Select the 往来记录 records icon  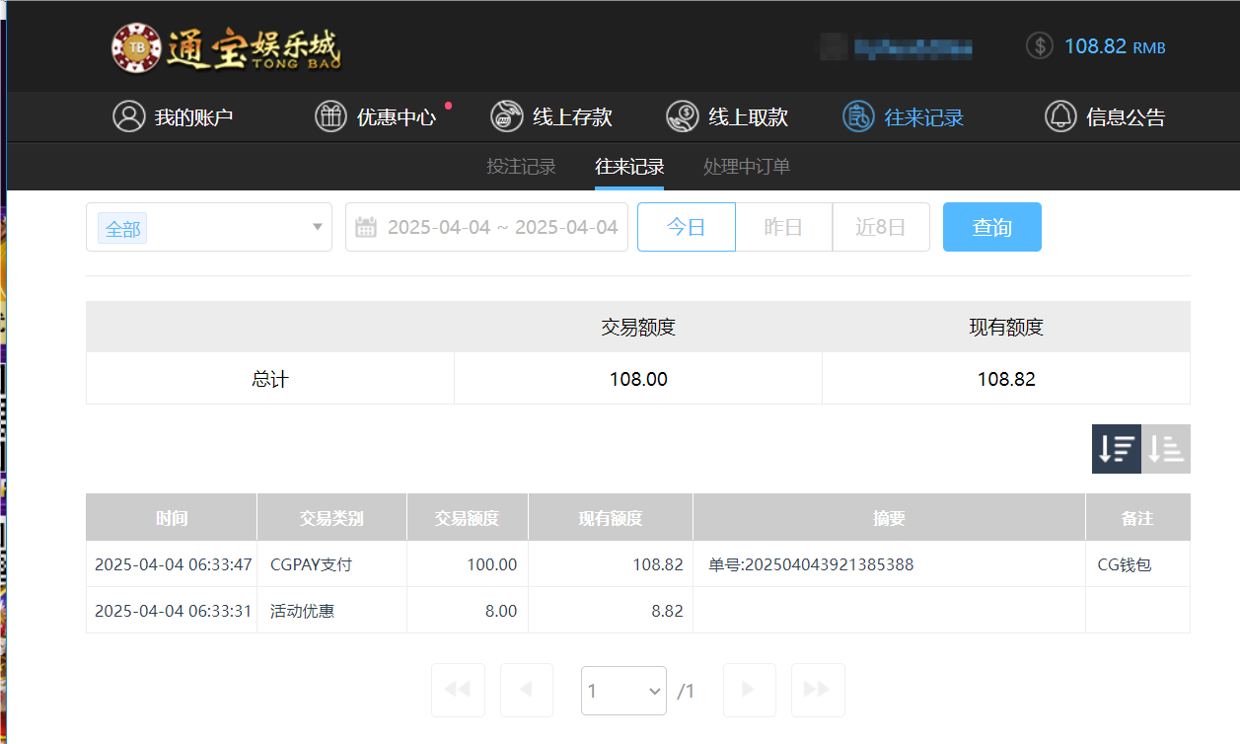click(x=857, y=116)
